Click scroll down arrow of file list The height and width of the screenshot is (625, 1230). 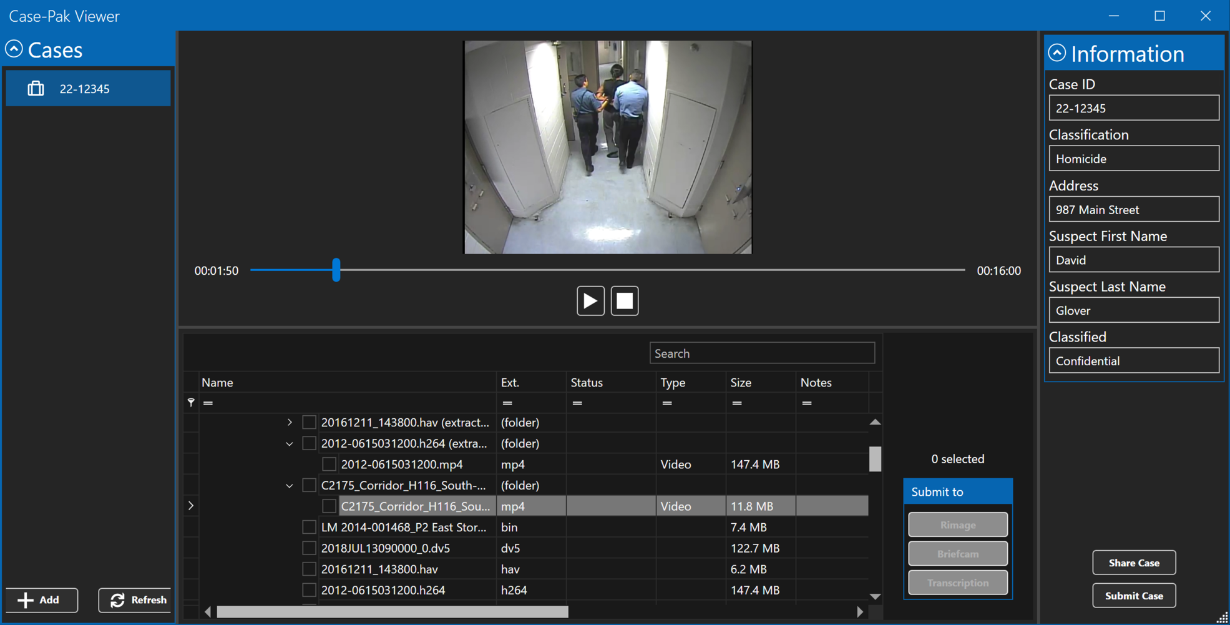[875, 596]
